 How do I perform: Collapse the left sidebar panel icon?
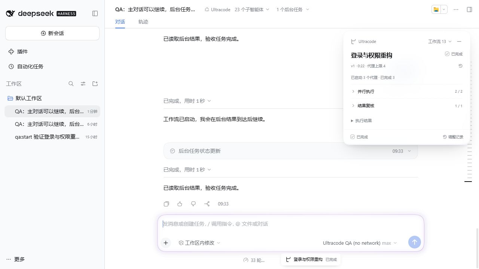click(95, 13)
